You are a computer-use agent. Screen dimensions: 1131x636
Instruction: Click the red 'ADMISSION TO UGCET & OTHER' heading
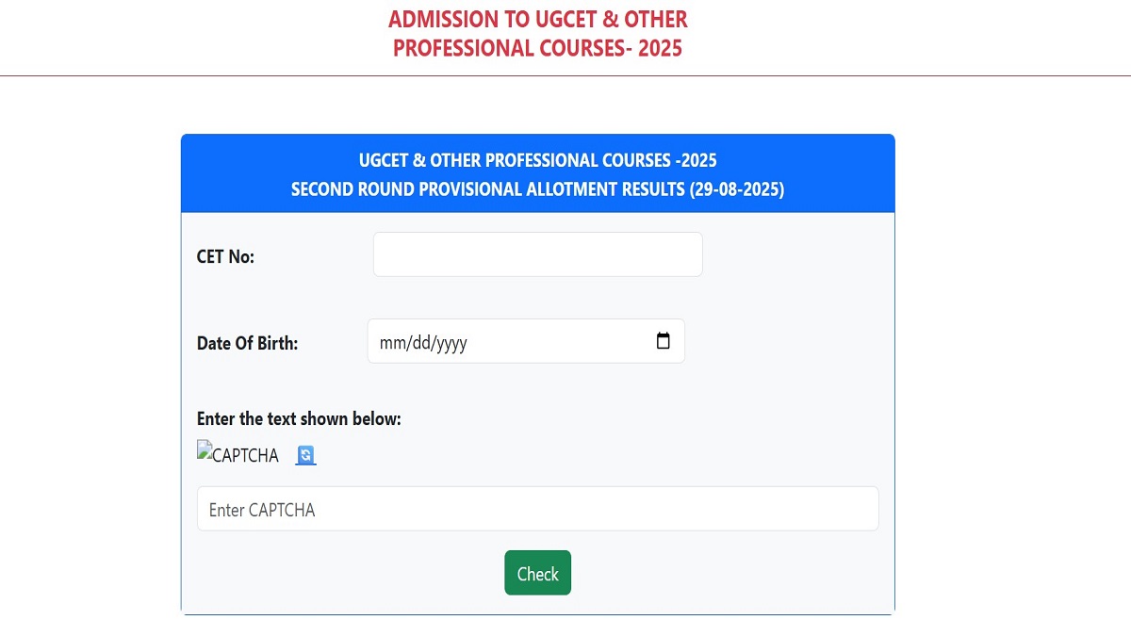click(x=537, y=19)
